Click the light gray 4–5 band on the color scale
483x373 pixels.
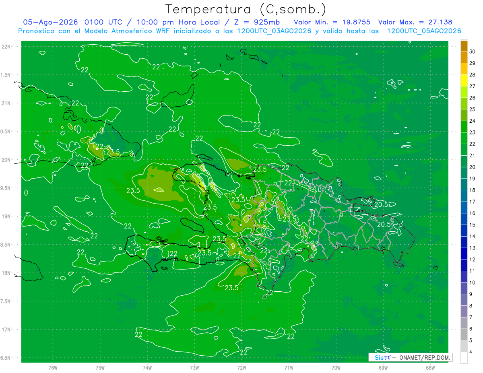(464, 346)
